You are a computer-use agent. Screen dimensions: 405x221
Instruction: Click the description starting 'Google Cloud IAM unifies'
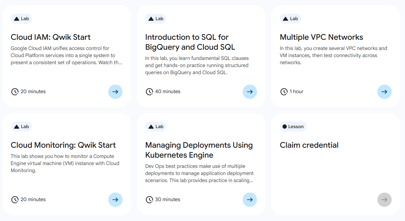coord(67,55)
